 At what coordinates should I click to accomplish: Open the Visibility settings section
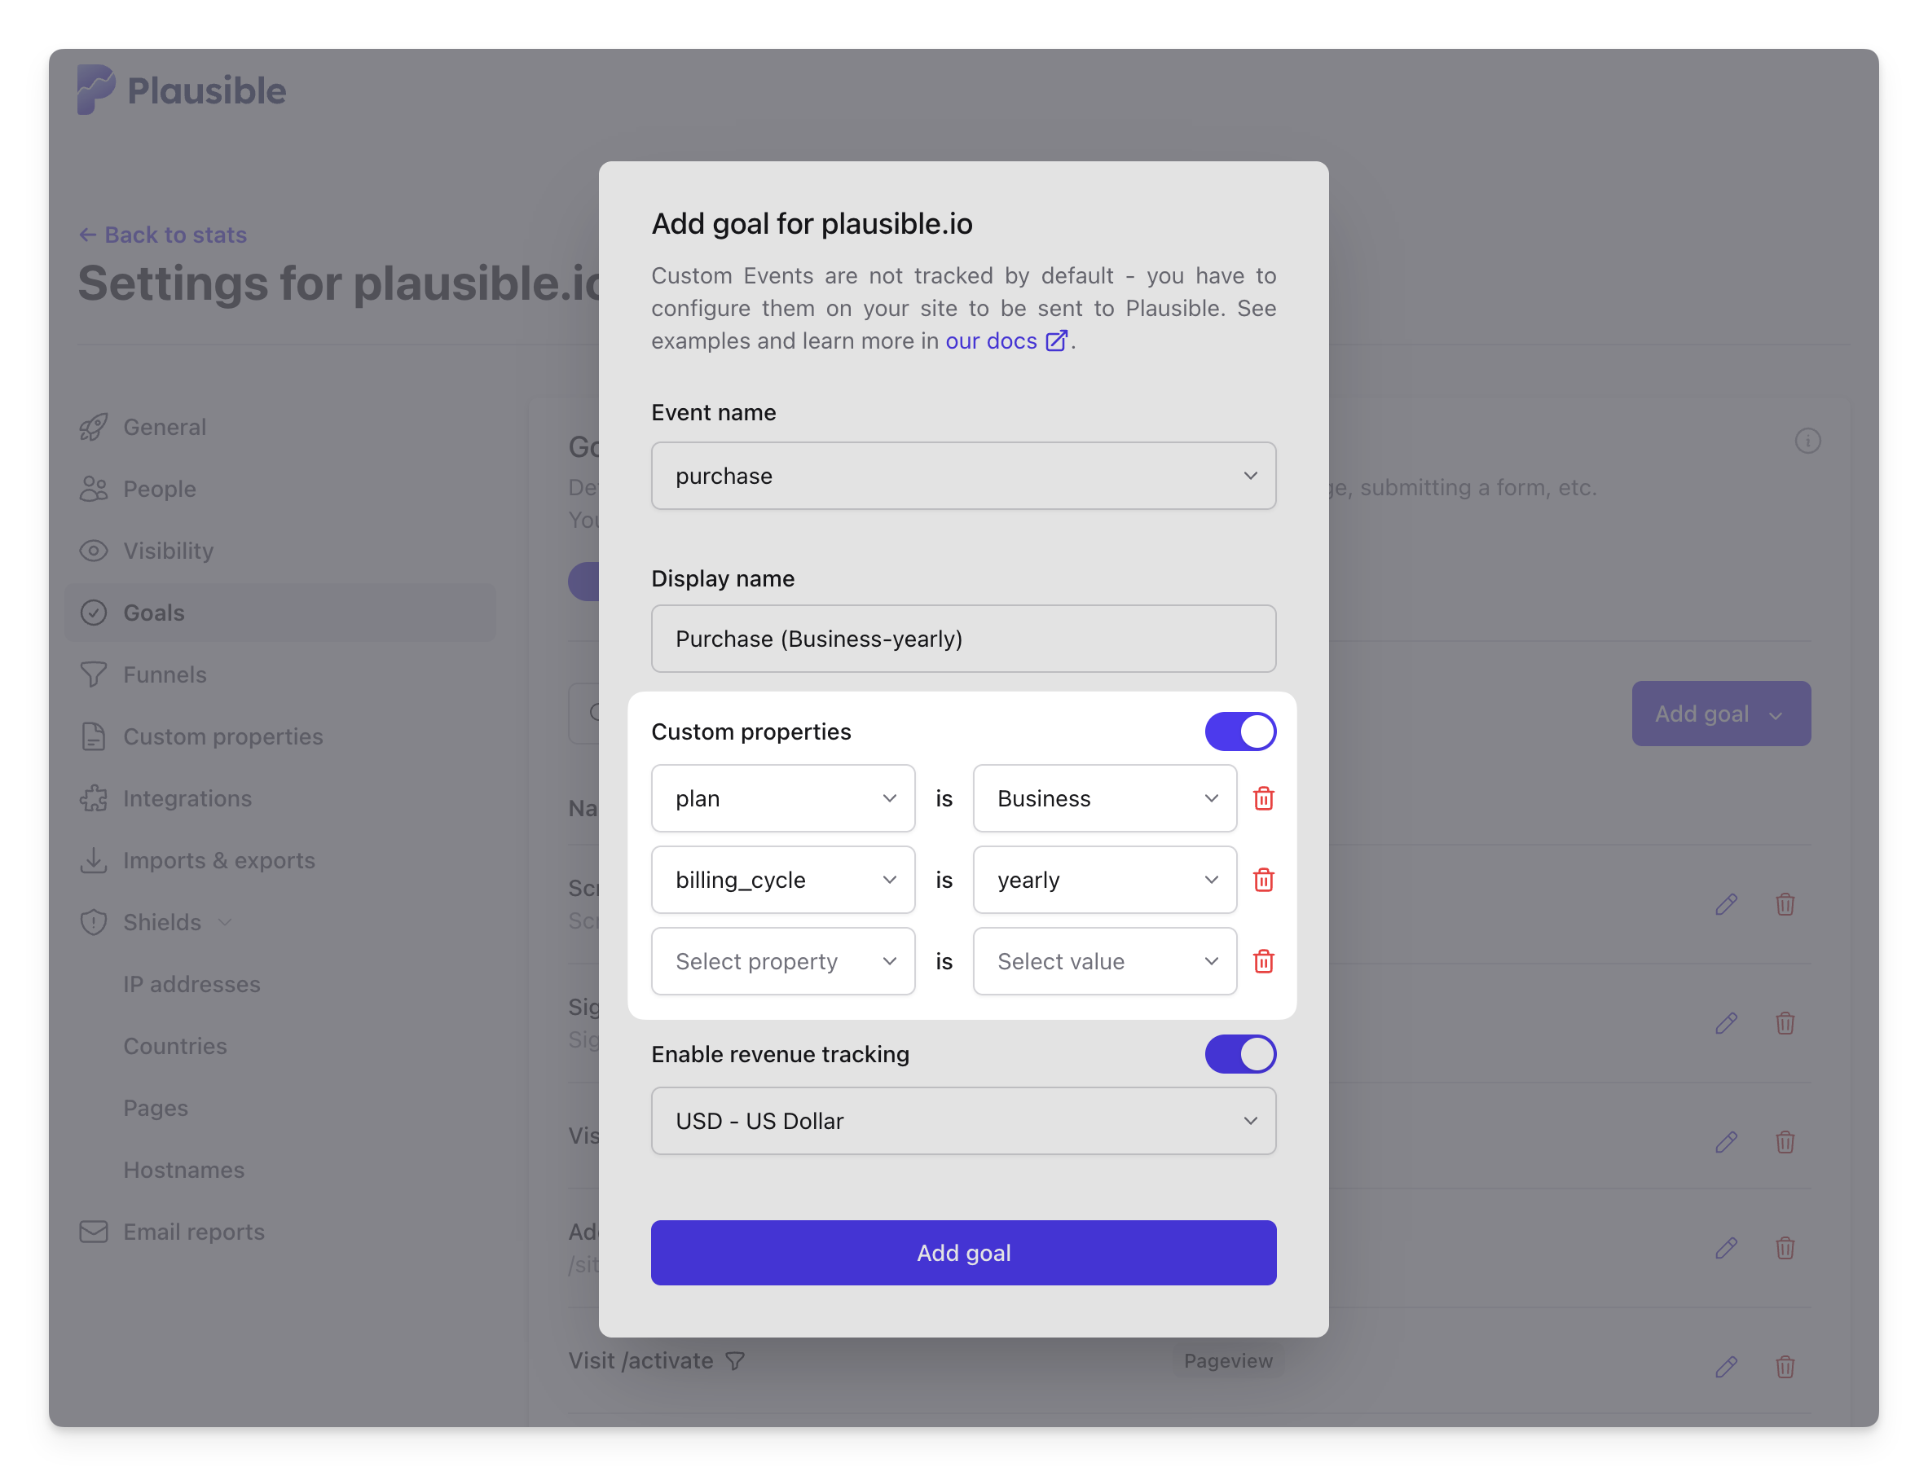pos(167,551)
